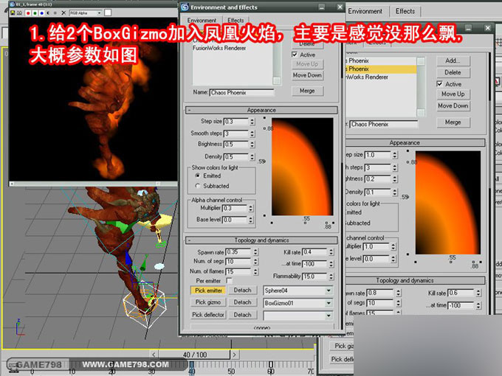Click Density spinner in front dialog

coord(252,156)
